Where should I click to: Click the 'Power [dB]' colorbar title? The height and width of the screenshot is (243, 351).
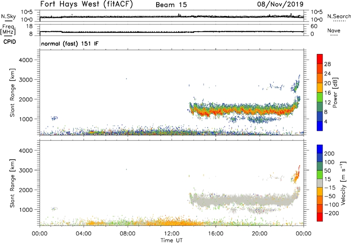[x=335, y=93]
